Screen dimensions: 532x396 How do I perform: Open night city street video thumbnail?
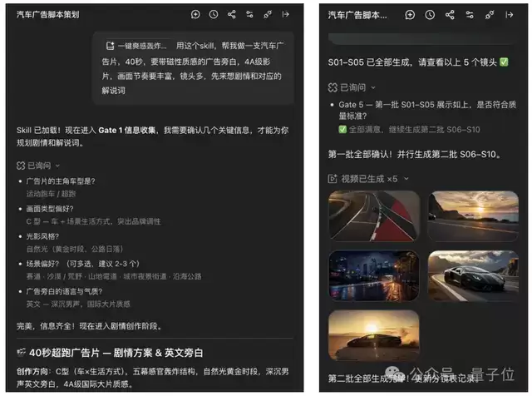pos(374,275)
